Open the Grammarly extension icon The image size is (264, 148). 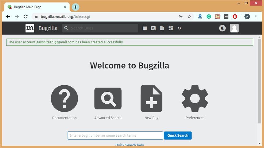point(209,17)
